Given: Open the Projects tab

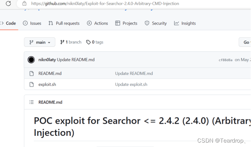Looking at the screenshot, I should [126, 23].
